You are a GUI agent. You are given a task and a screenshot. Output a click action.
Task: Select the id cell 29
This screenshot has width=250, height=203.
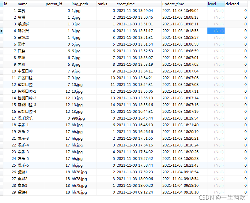10,192
